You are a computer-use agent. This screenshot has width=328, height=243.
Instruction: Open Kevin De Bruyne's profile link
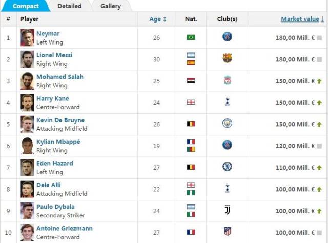coord(60,120)
